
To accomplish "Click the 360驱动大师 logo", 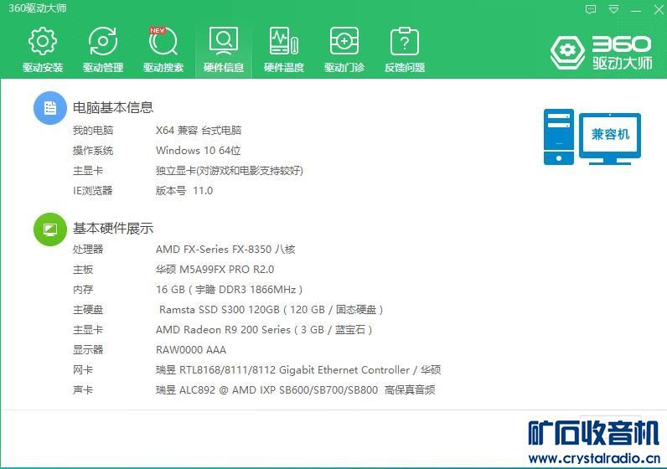I will (x=601, y=53).
